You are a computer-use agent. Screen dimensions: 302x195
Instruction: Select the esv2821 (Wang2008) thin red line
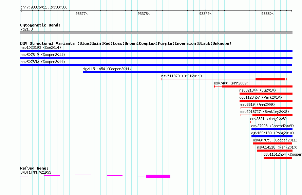[271, 122]
